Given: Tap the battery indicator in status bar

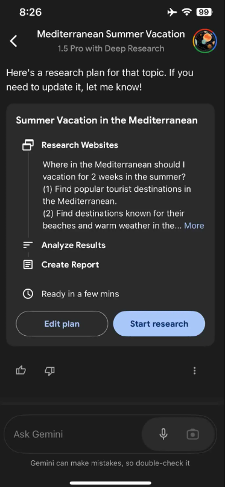Looking at the screenshot, I should (204, 12).
